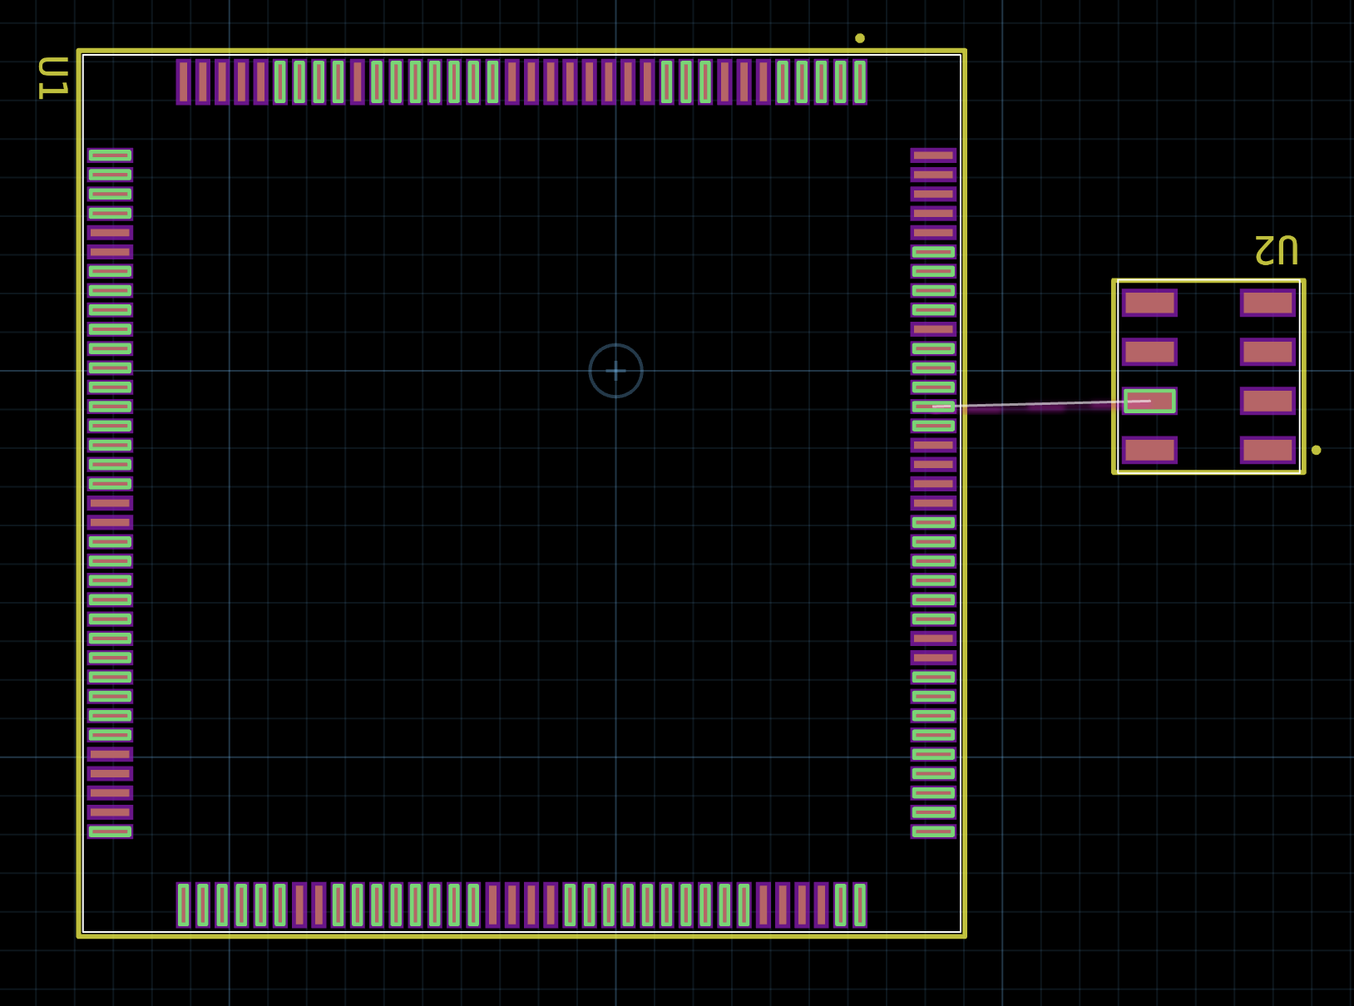Click the yellow pin-1 dot above U1
The image size is (1354, 1006).
point(861,37)
